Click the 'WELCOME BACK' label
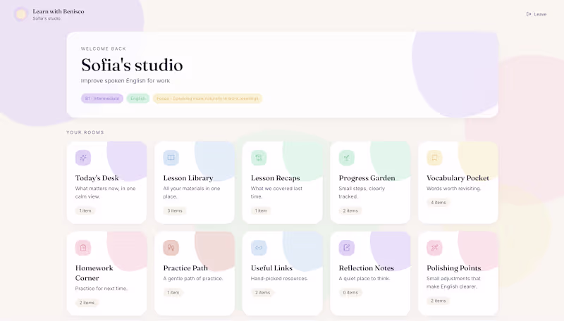 click(x=104, y=49)
